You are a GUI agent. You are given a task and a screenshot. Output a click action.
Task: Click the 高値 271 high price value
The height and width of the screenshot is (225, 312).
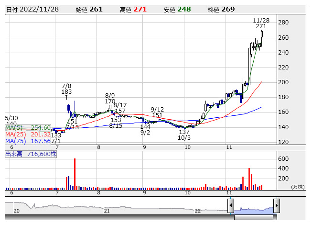140,10
